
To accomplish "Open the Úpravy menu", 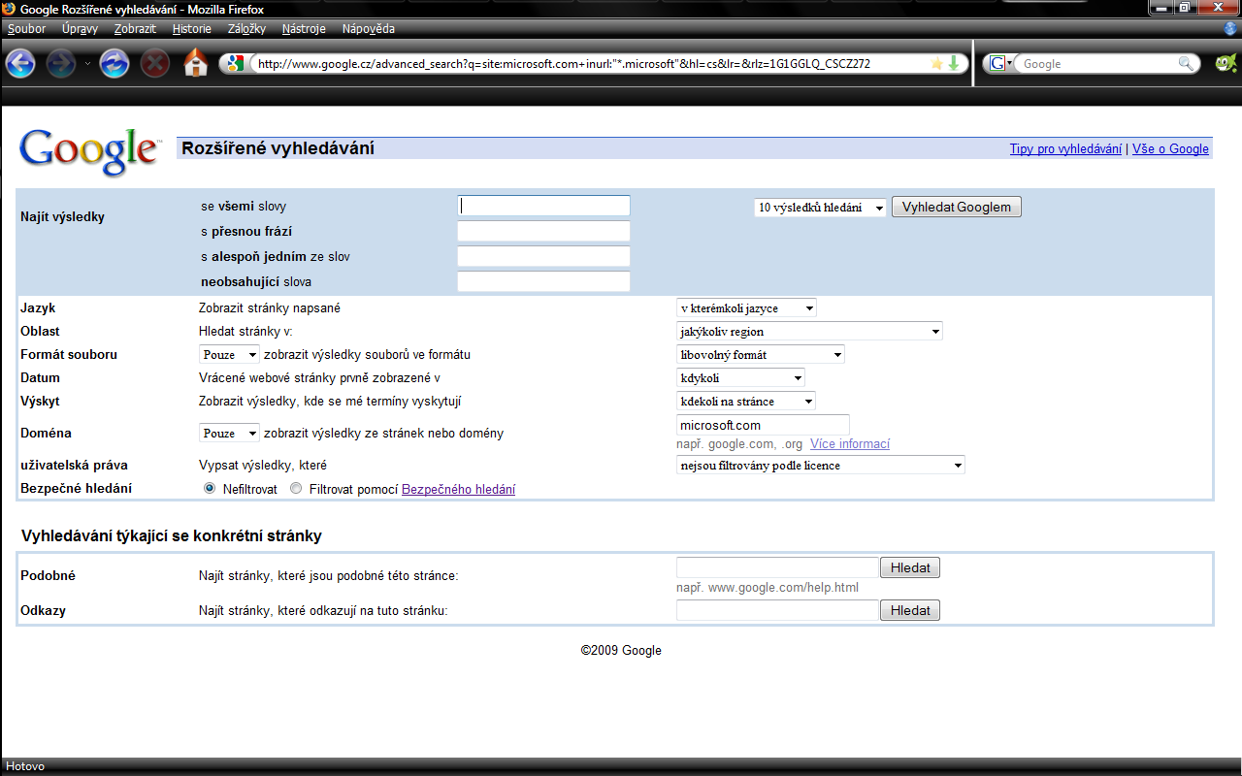I will [79, 29].
